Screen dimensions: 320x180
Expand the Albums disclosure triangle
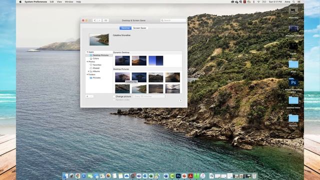pyautogui.click(x=88, y=71)
